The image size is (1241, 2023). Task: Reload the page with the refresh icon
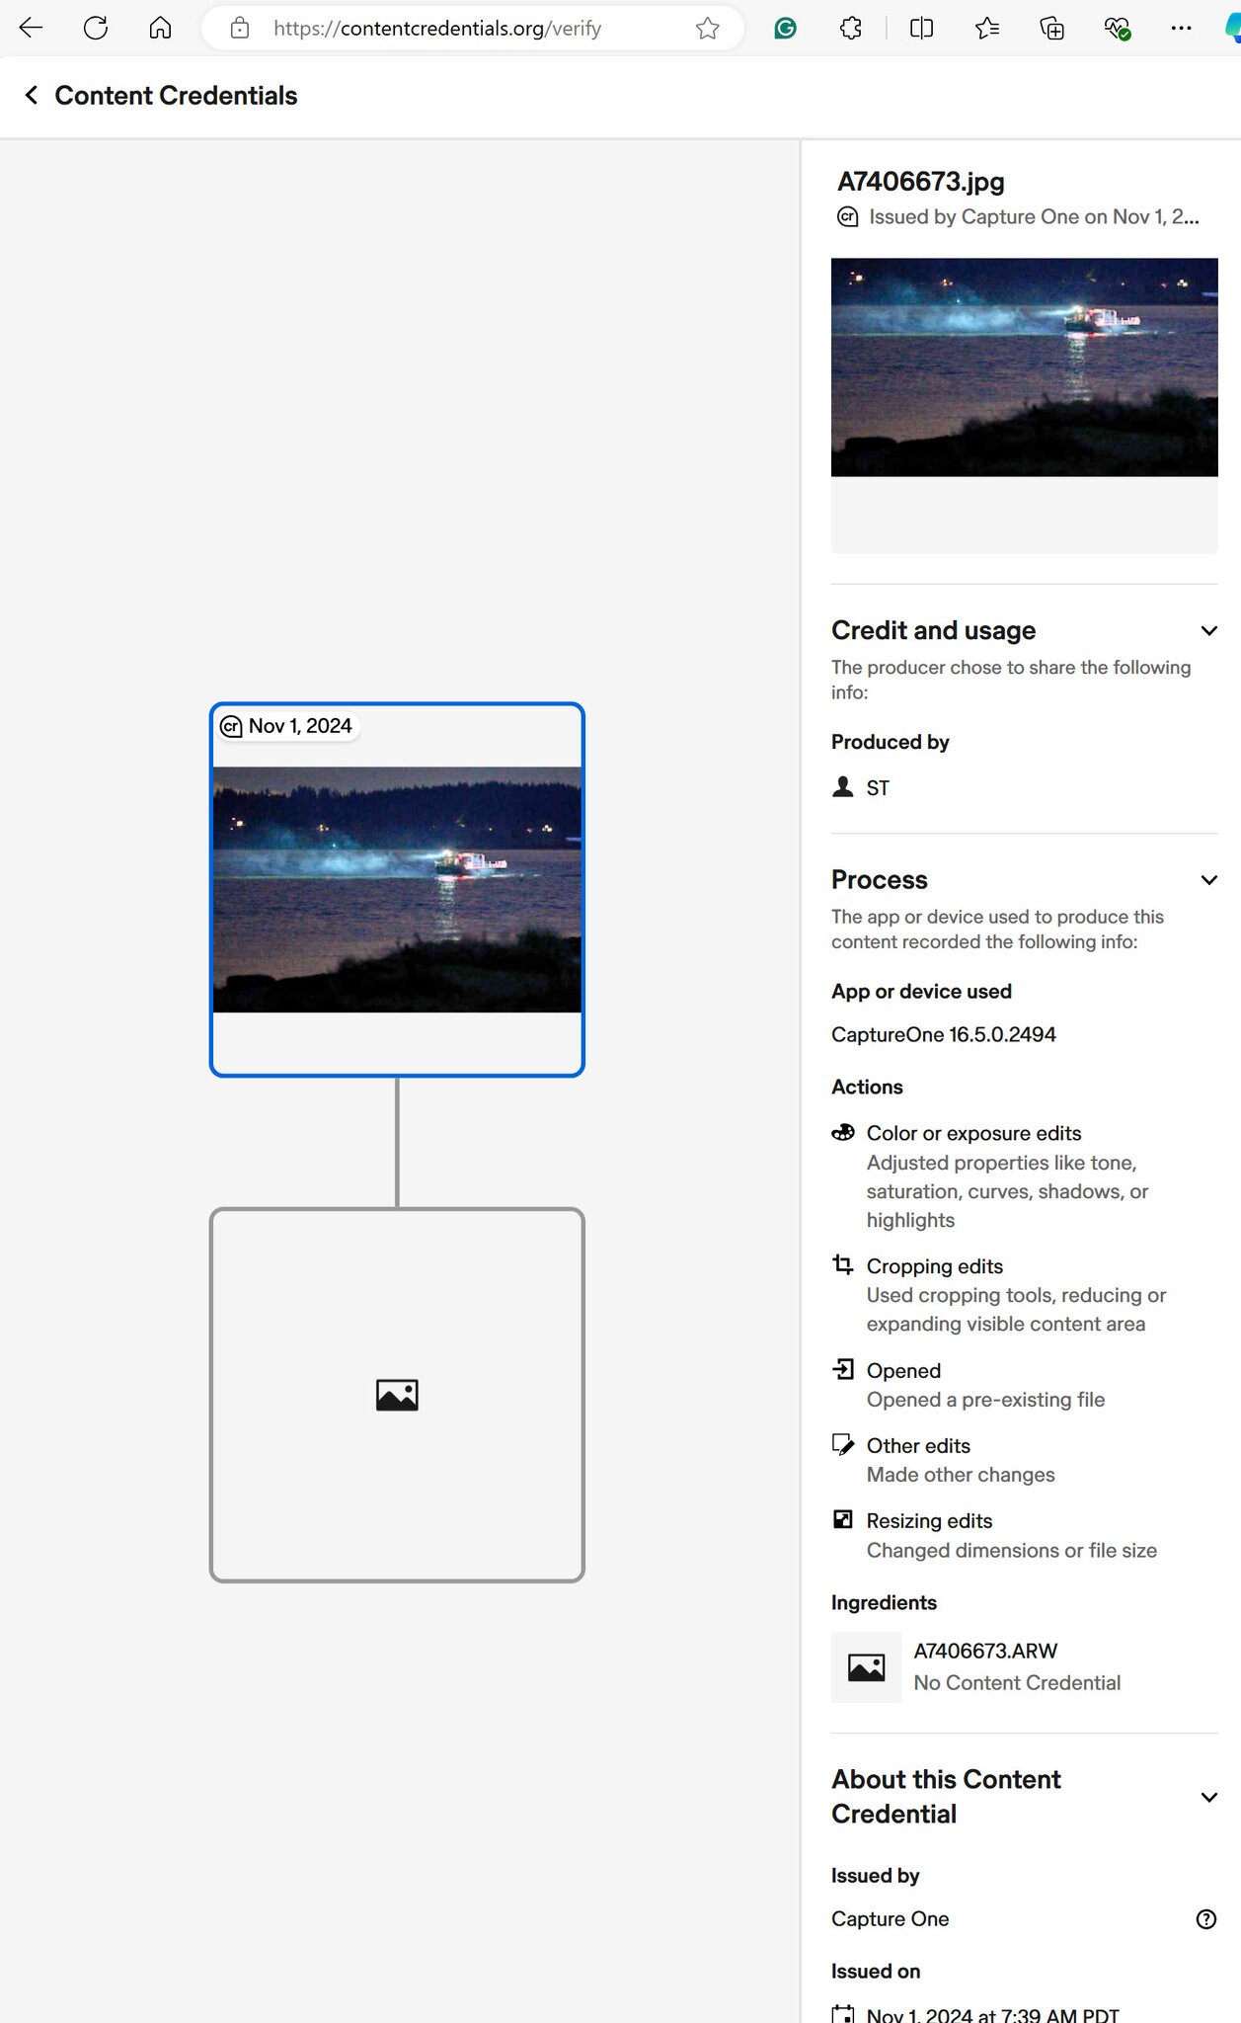pos(96,28)
